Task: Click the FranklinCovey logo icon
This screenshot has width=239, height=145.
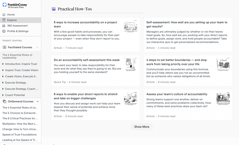Action: point(4,5)
